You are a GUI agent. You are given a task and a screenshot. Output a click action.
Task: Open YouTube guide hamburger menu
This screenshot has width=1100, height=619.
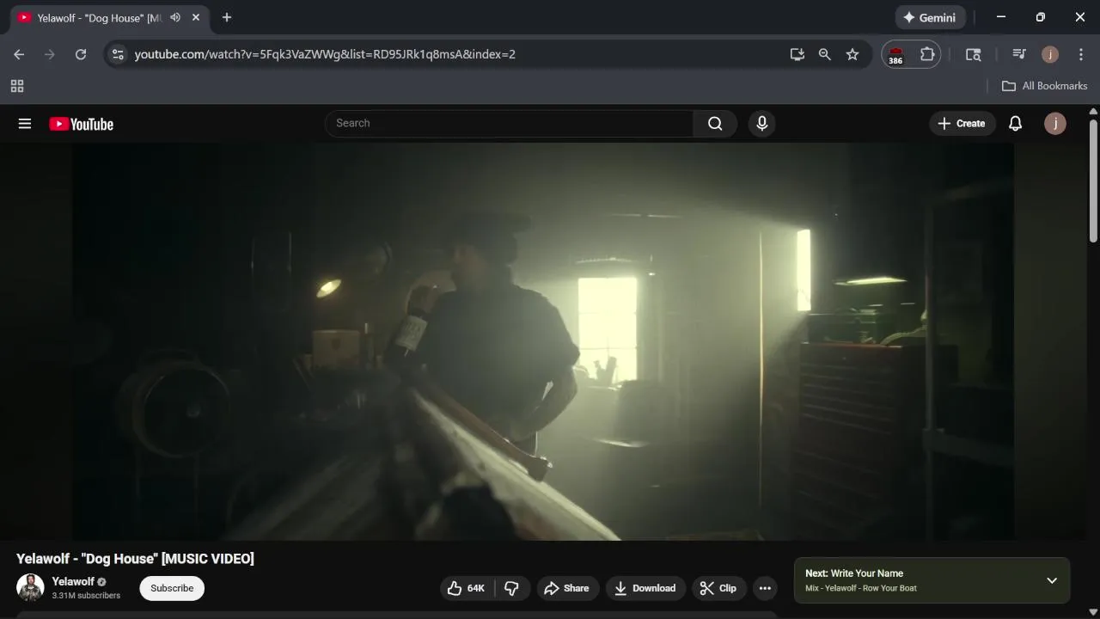(25, 124)
